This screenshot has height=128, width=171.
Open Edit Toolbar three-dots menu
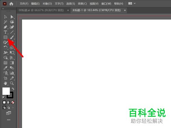click(x=9, y=120)
